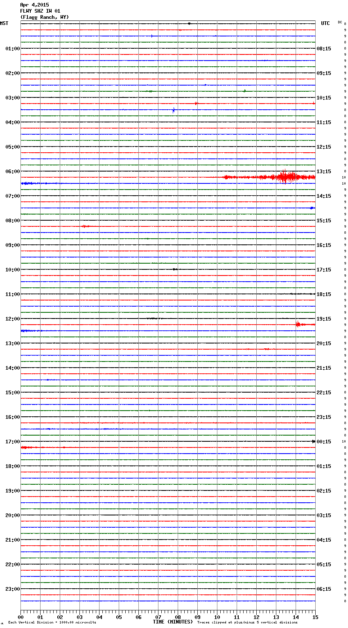
Task: Click the 23:15 UTC time label
Action: click(x=324, y=417)
